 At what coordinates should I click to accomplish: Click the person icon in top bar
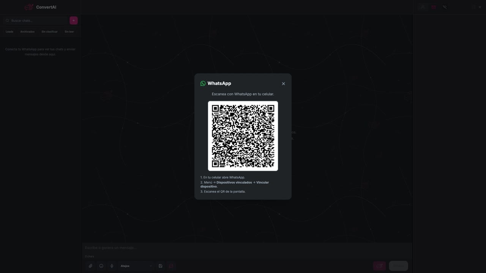pyautogui.click(x=422, y=7)
